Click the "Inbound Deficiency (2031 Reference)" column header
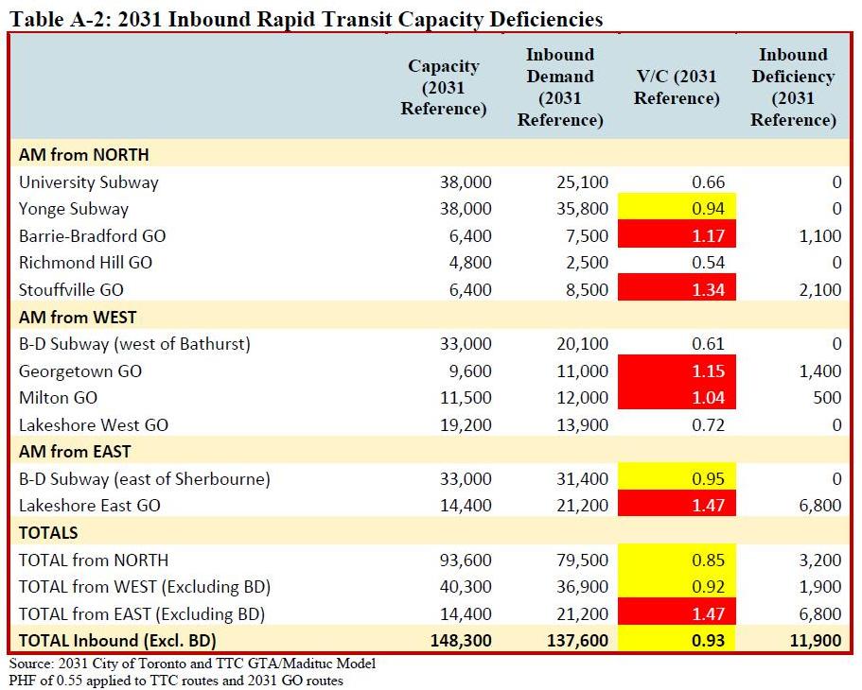The width and height of the screenshot is (862, 690). pyautogui.click(x=793, y=87)
